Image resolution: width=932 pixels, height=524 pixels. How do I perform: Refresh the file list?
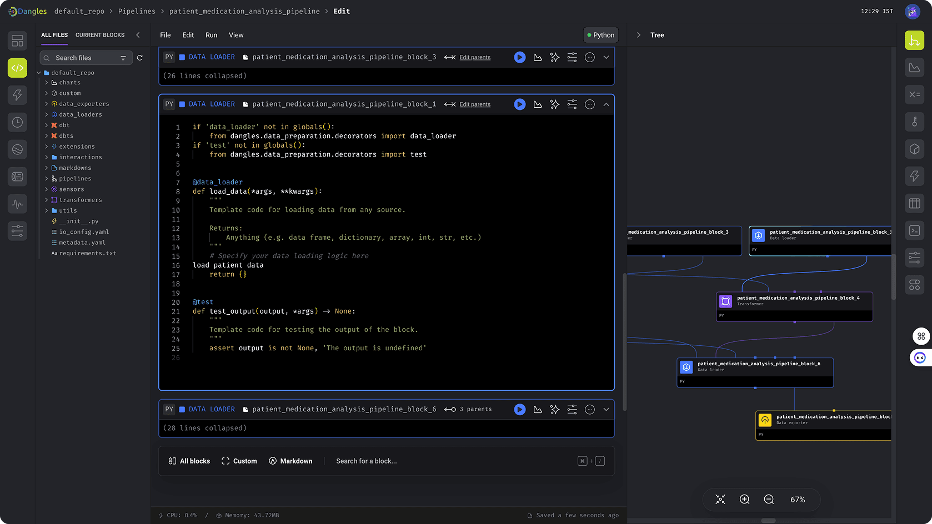click(x=140, y=58)
